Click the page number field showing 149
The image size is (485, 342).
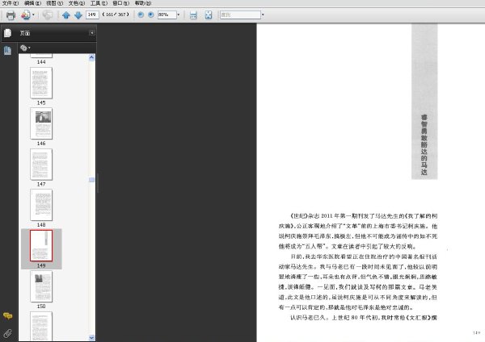click(x=92, y=15)
